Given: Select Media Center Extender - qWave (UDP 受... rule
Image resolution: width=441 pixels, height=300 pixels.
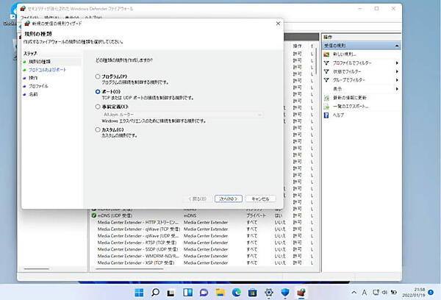Looking at the screenshot, I should pyautogui.click(x=203, y=236).
